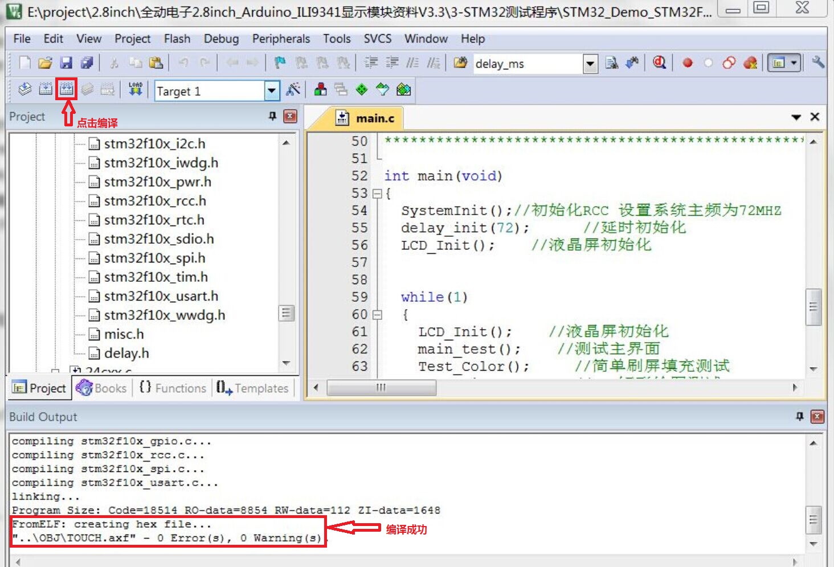Start the debug session using the magnifier icon
Viewport: 834px width, 567px height.
659,63
